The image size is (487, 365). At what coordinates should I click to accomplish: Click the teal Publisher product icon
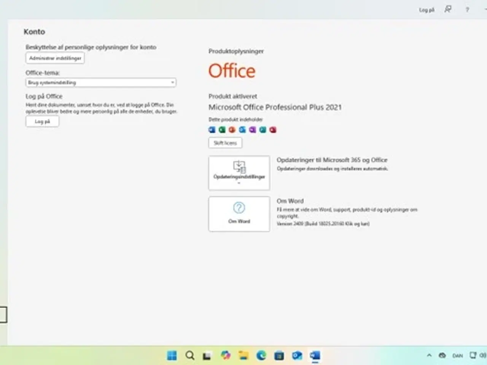(263, 130)
